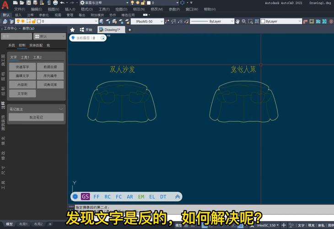Click the Zoom window icon beside the magnifier

[x=250, y=22]
